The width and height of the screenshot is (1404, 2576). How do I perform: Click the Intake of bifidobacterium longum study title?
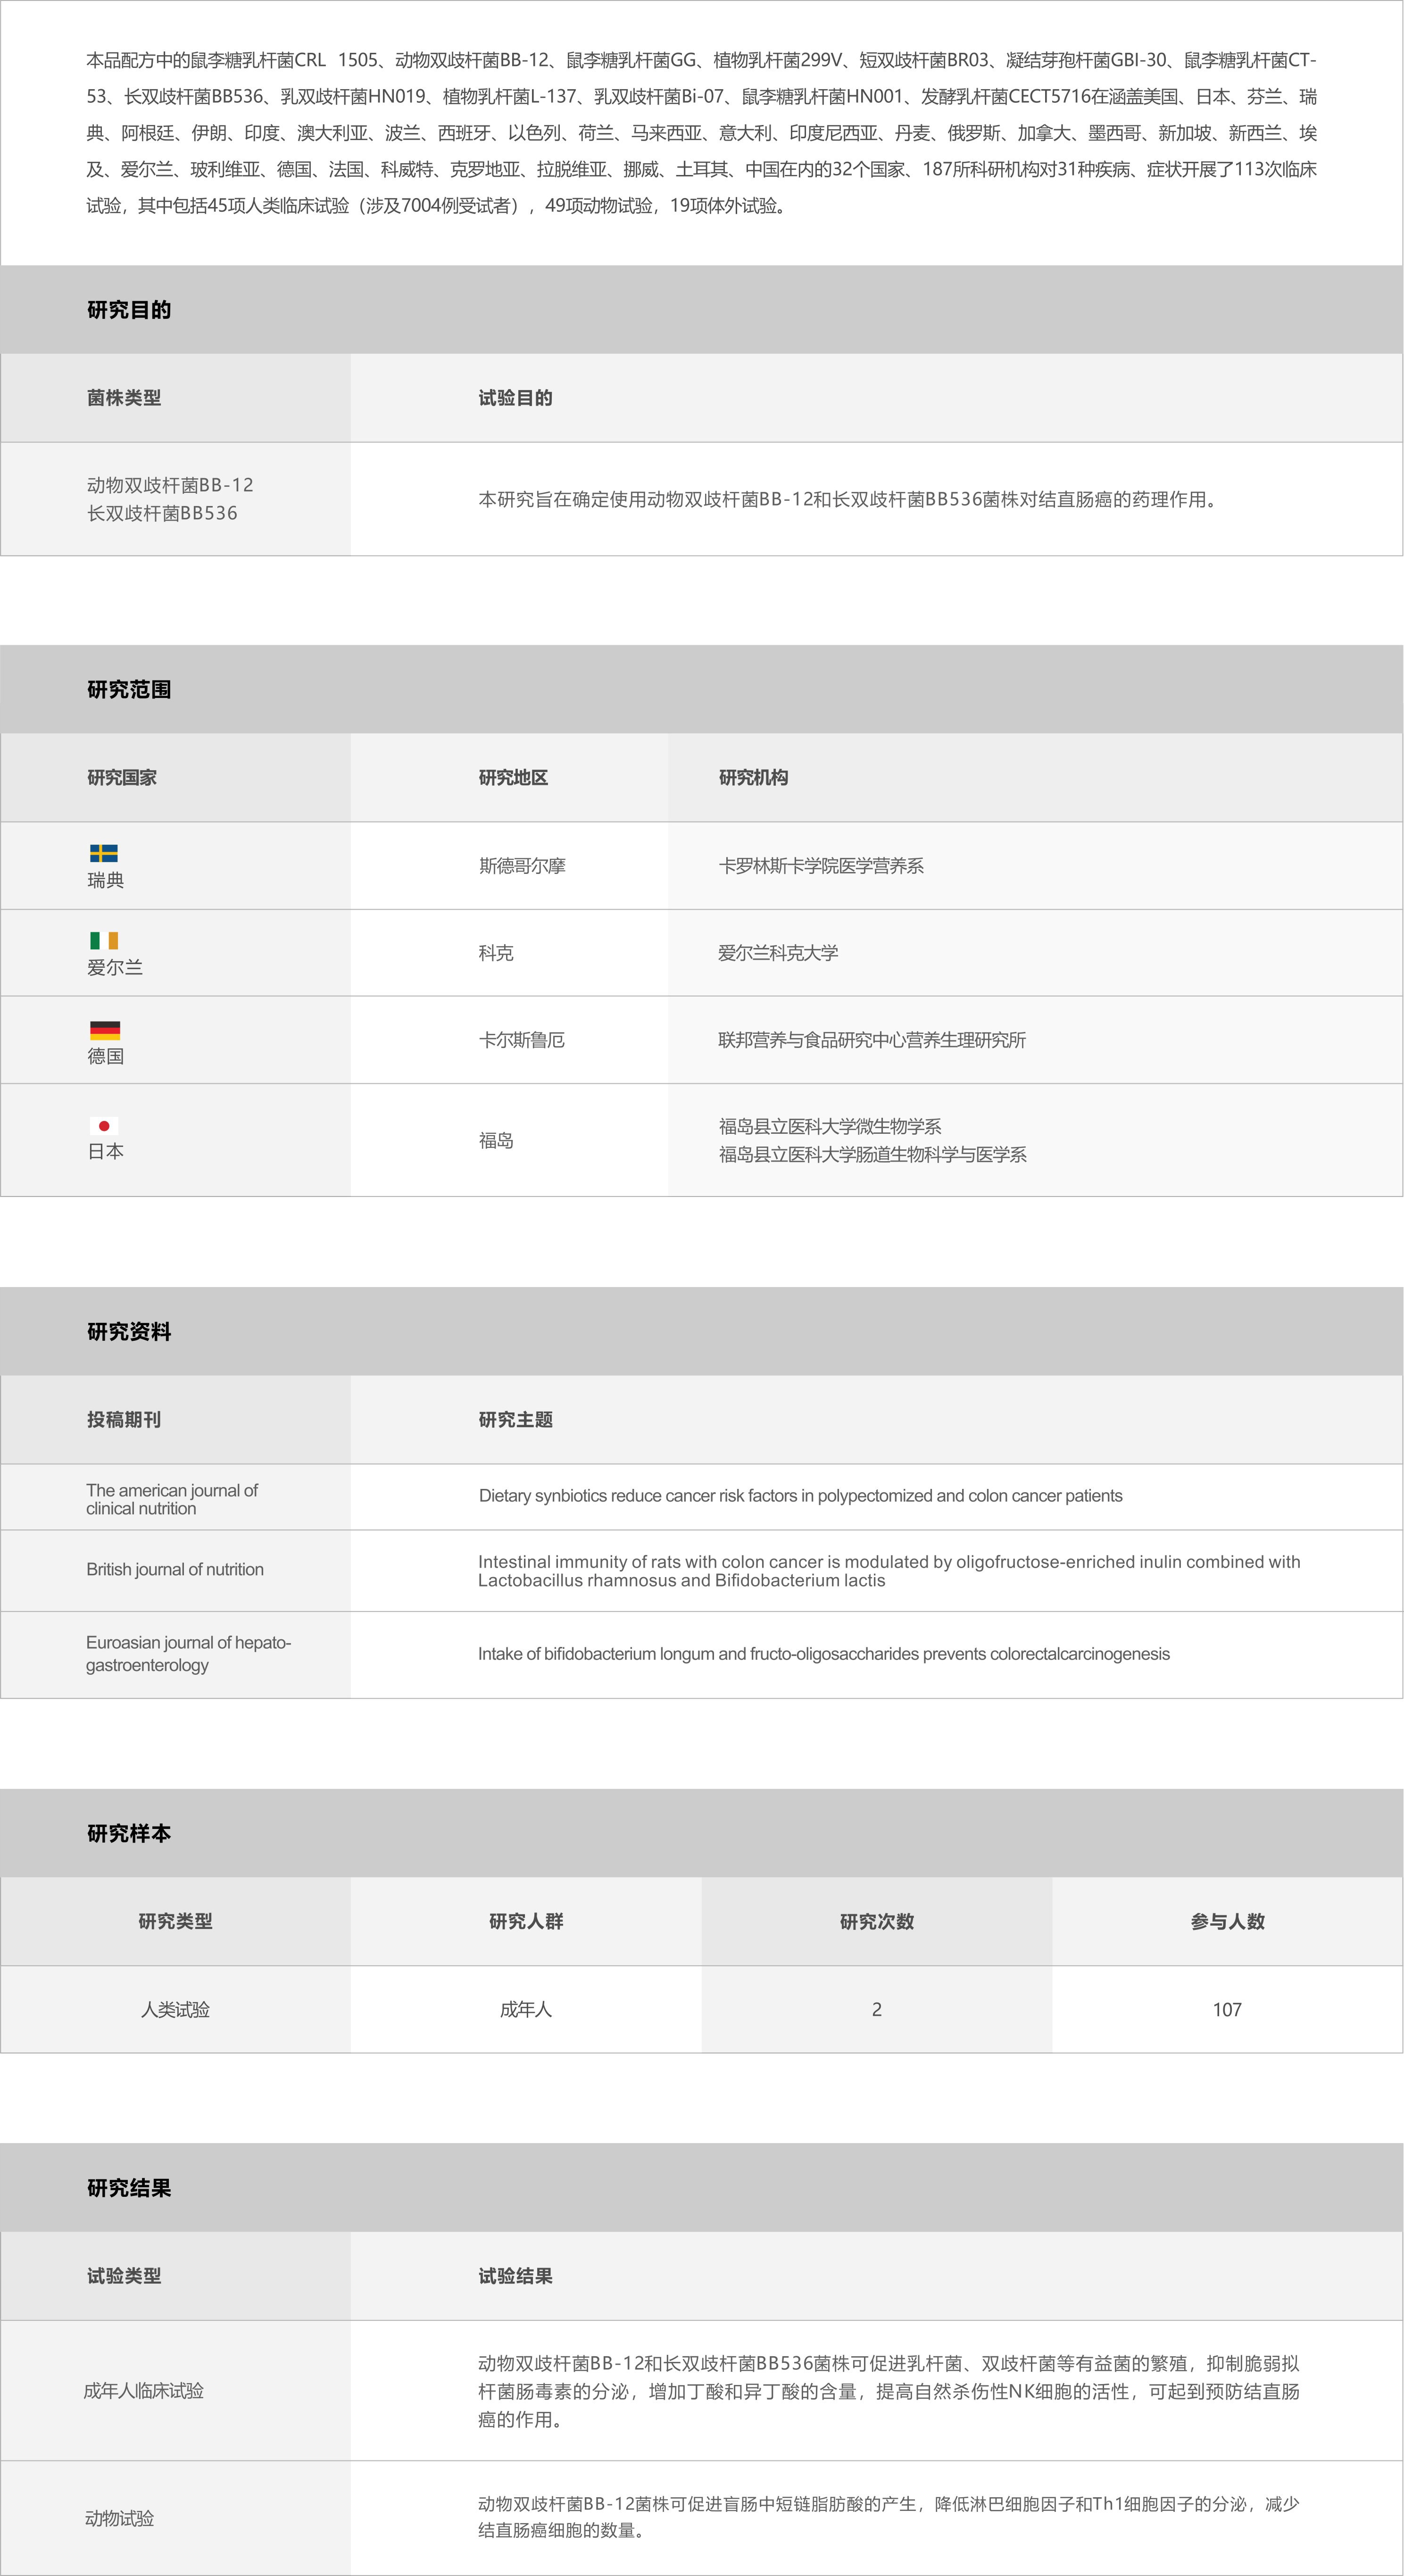[824, 1653]
